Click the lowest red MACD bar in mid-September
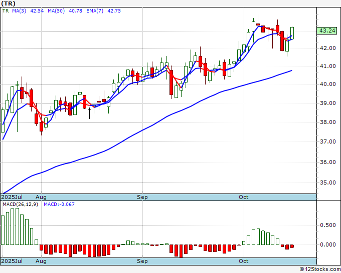 [x=181, y=251]
